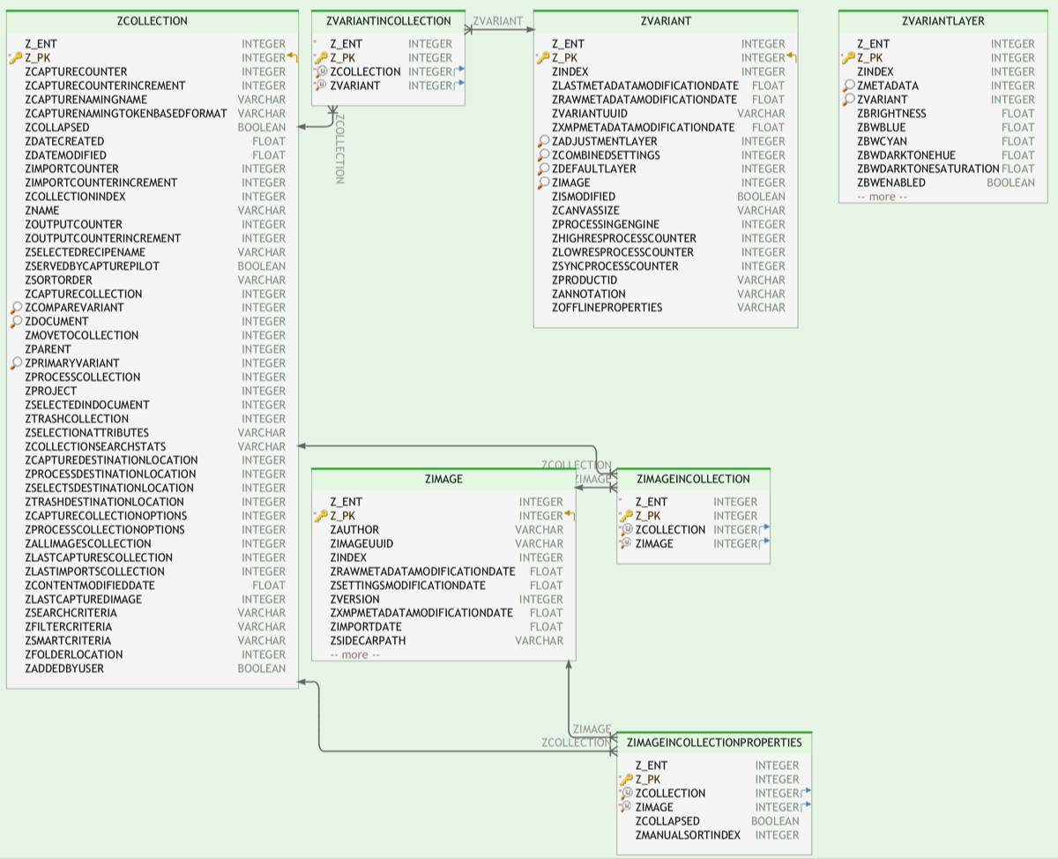
Task: Click the index icon beside ZADJUSTMENTLAYER column
Action: [x=543, y=141]
